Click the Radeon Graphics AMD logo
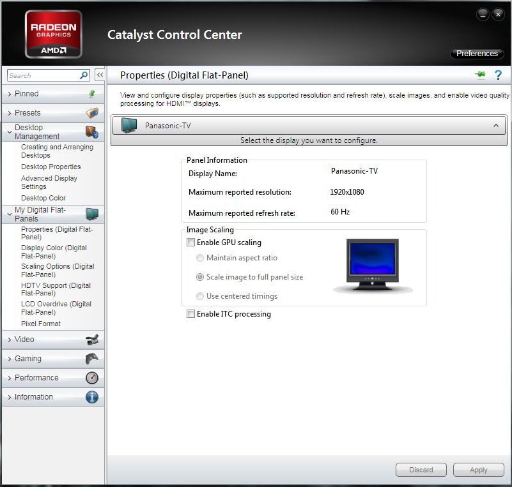This screenshot has height=487, width=512. pyautogui.click(x=54, y=34)
